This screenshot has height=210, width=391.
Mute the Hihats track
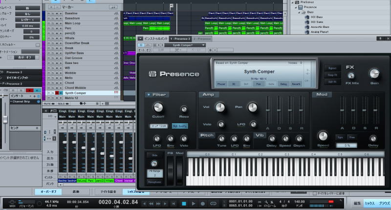49,39
